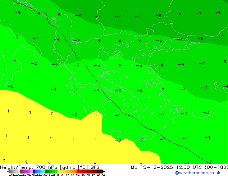Click the legend scale label 12
Image resolution: width=228 pixels, height=176 pixels.
pos(68,175)
